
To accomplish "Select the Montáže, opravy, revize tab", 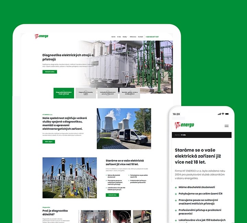I will pos(130,93).
